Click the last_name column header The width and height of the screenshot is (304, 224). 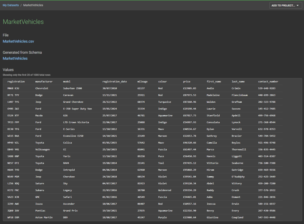(x=238, y=82)
